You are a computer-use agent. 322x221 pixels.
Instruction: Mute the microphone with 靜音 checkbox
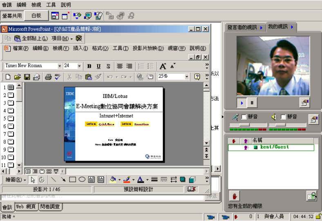pos(244,117)
